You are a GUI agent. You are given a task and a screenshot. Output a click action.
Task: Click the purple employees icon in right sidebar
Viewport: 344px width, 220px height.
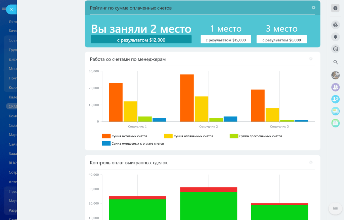click(335, 87)
